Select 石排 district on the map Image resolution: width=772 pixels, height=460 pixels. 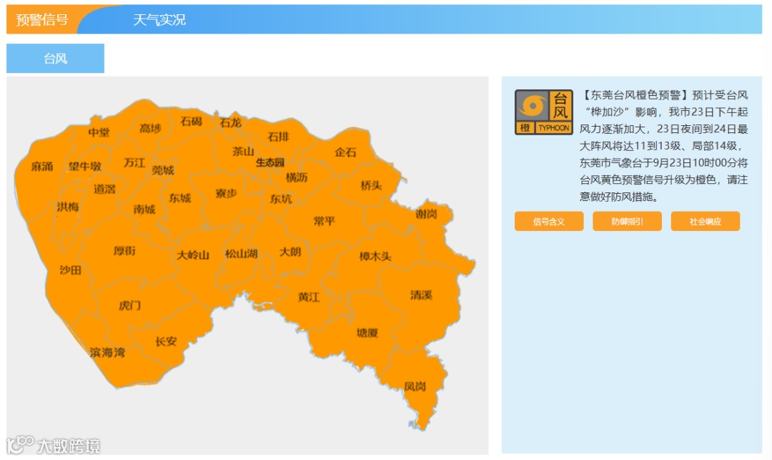pos(278,137)
